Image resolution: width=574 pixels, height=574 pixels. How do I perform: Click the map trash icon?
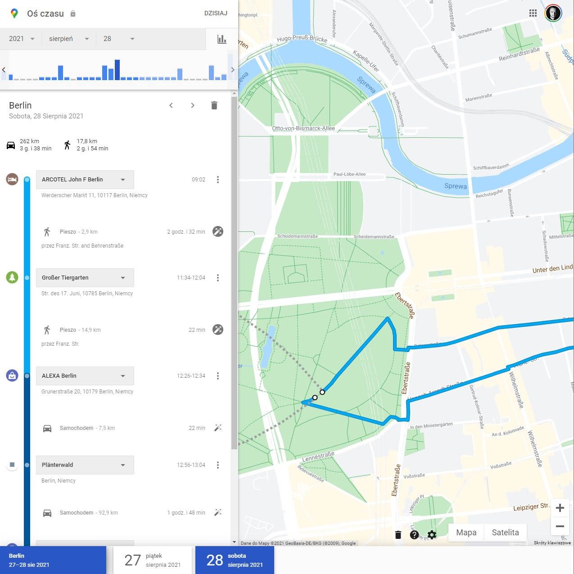[398, 535]
